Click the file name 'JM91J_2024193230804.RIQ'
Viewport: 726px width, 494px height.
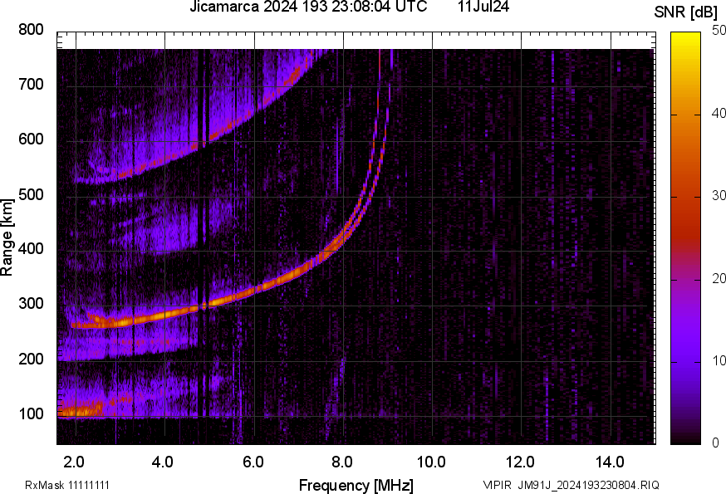point(588,485)
